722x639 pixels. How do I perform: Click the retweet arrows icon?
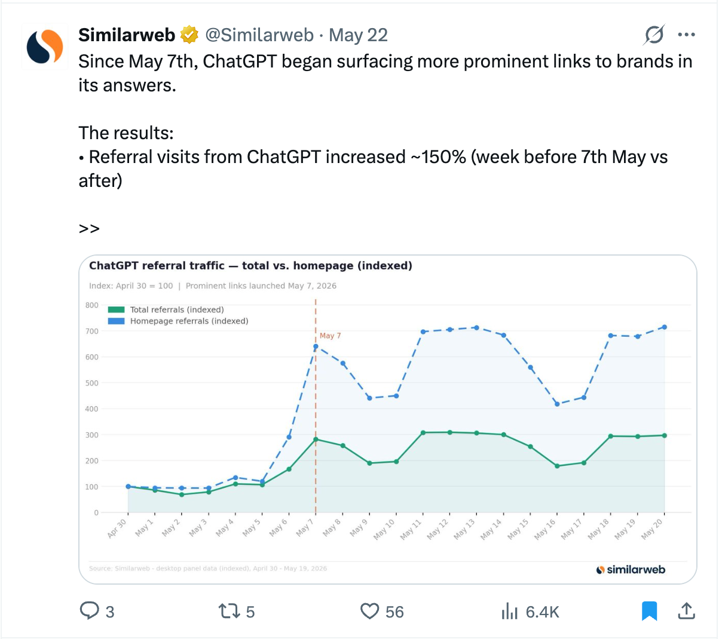coord(229,611)
